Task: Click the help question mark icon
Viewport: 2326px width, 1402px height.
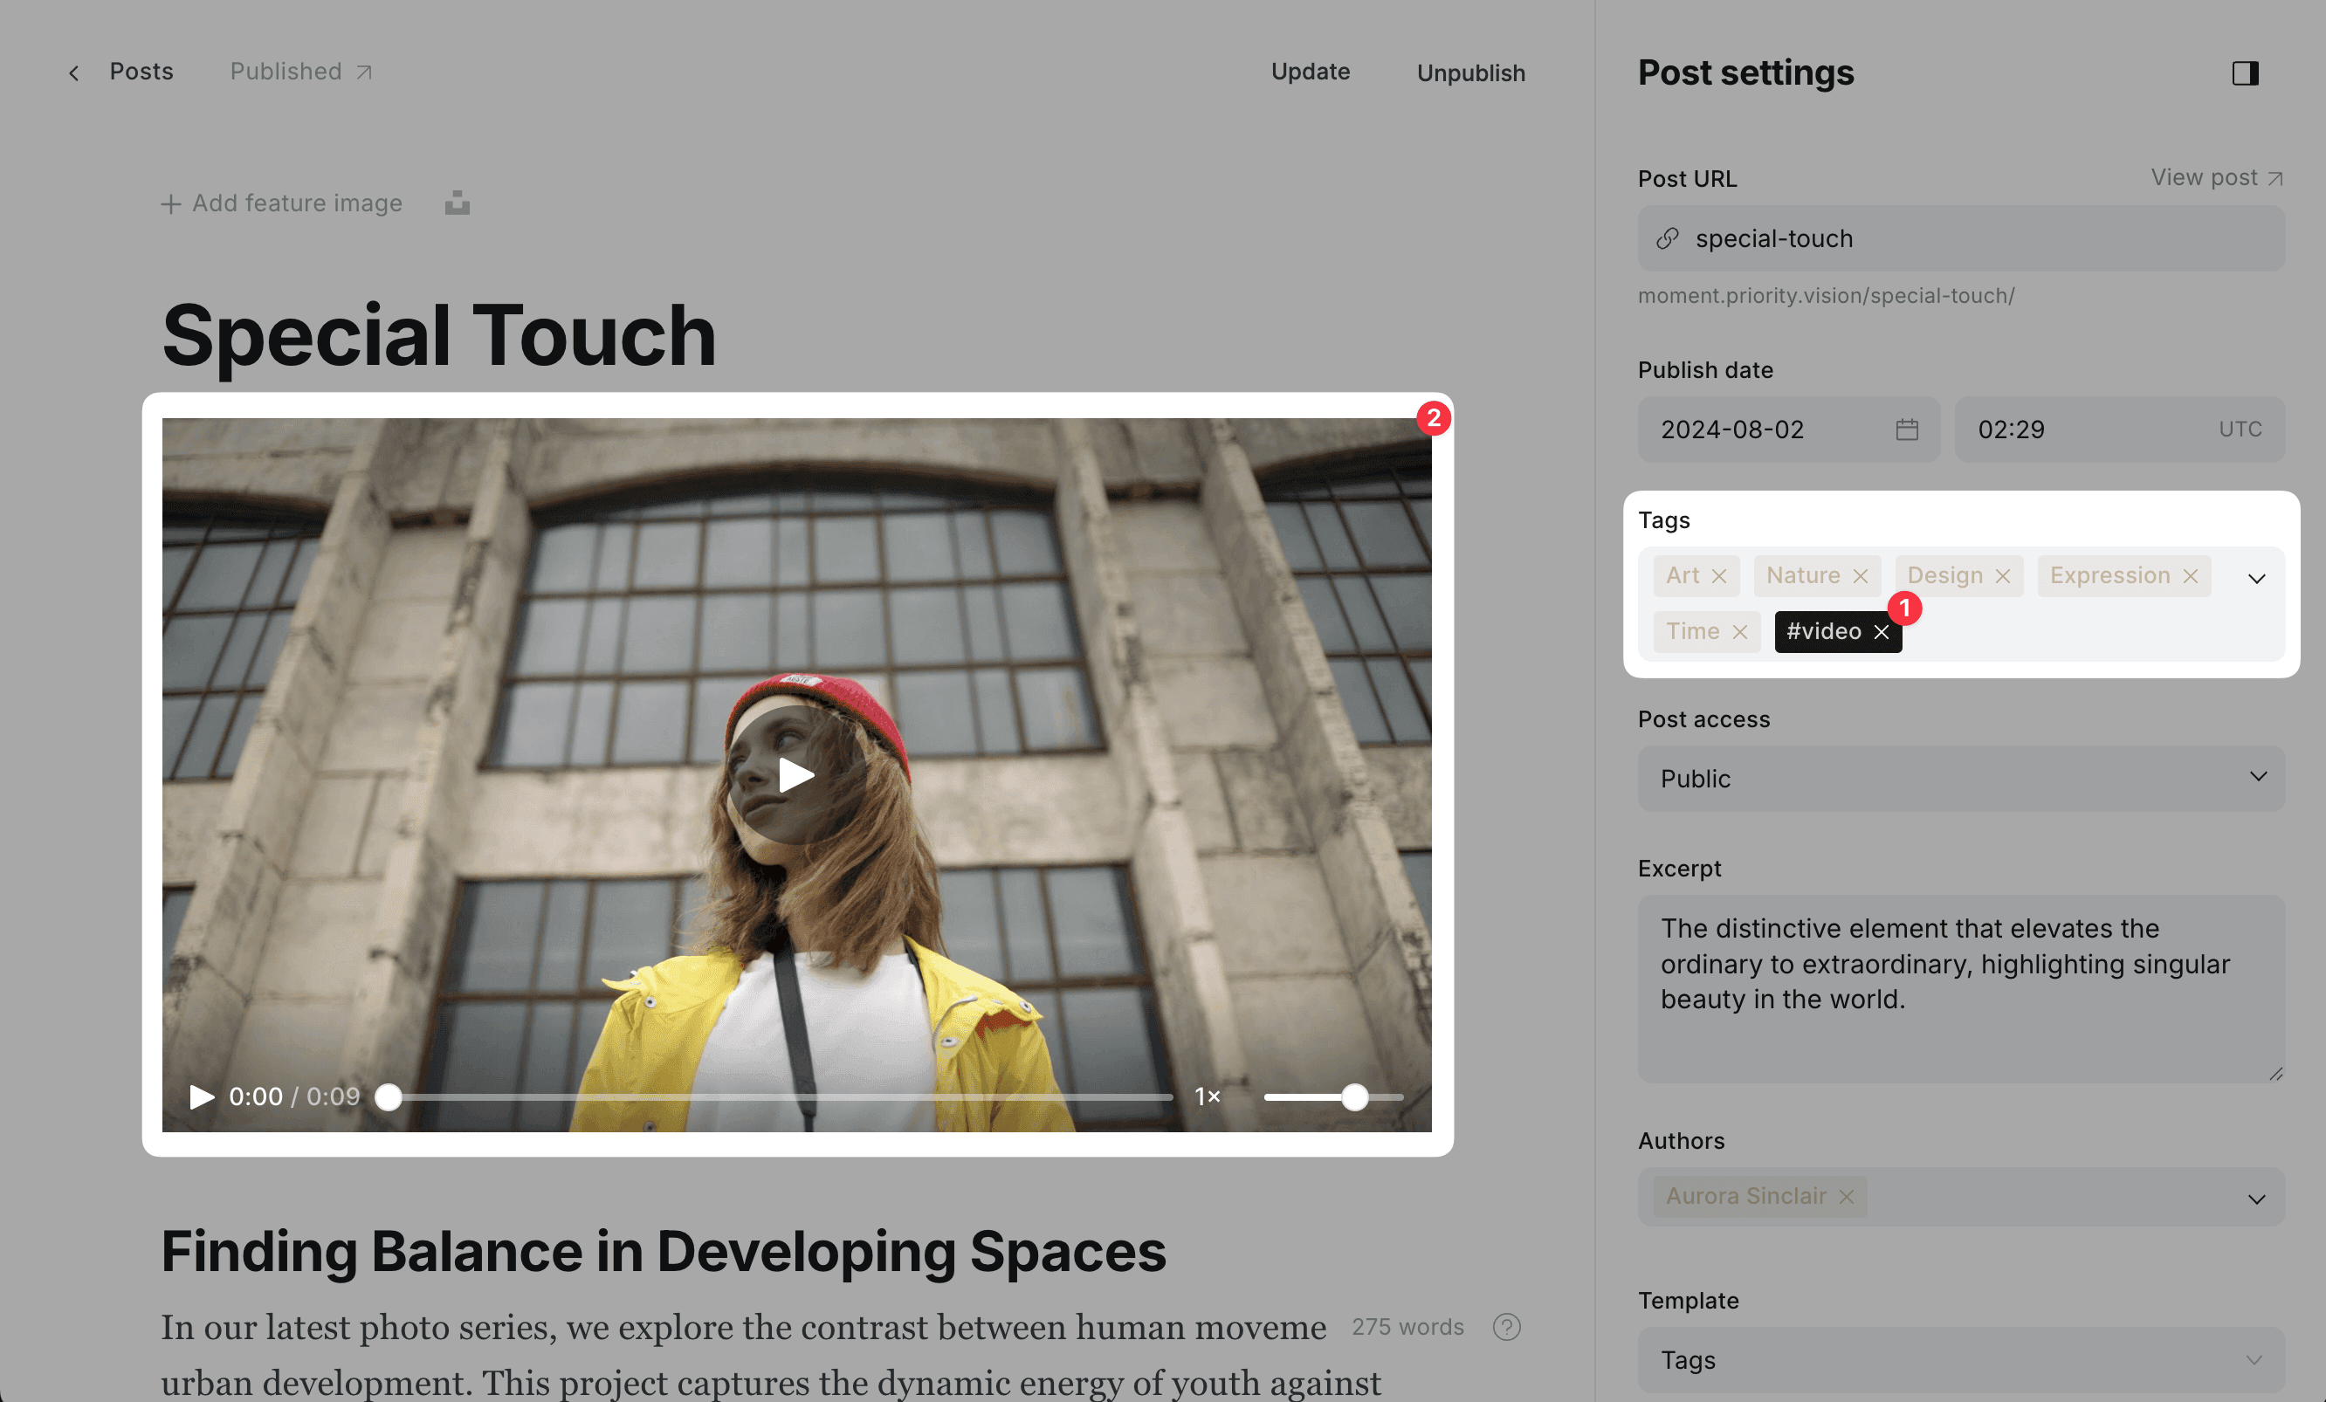Action: (1507, 1326)
